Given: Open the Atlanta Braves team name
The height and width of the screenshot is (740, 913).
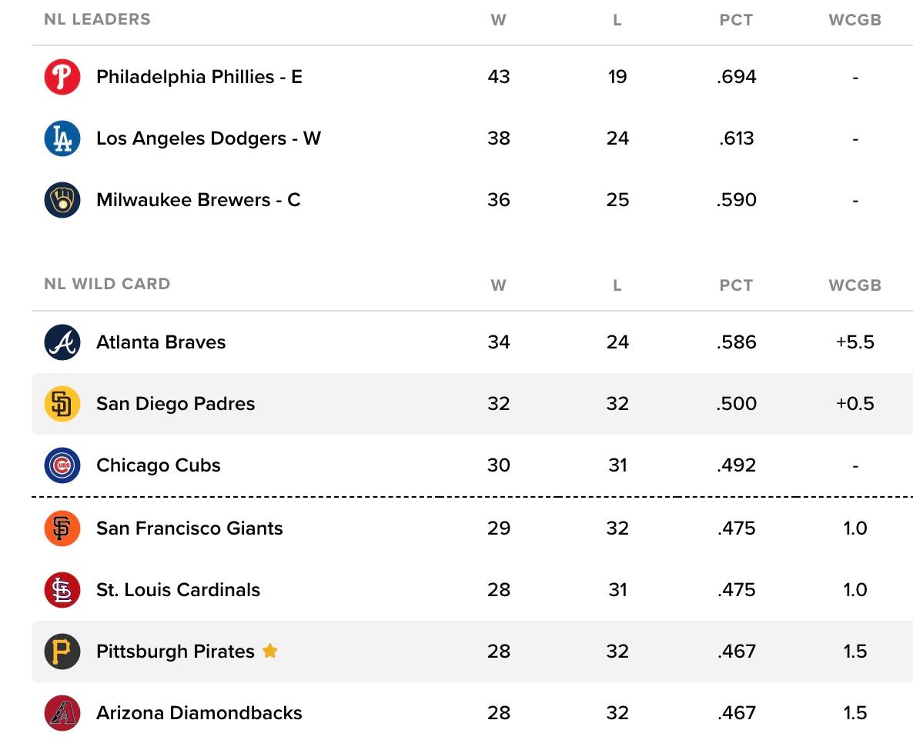Looking at the screenshot, I should (161, 342).
